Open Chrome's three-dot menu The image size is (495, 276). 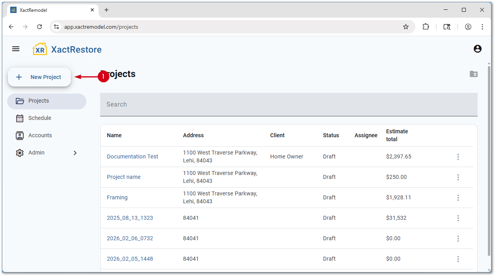click(x=482, y=27)
